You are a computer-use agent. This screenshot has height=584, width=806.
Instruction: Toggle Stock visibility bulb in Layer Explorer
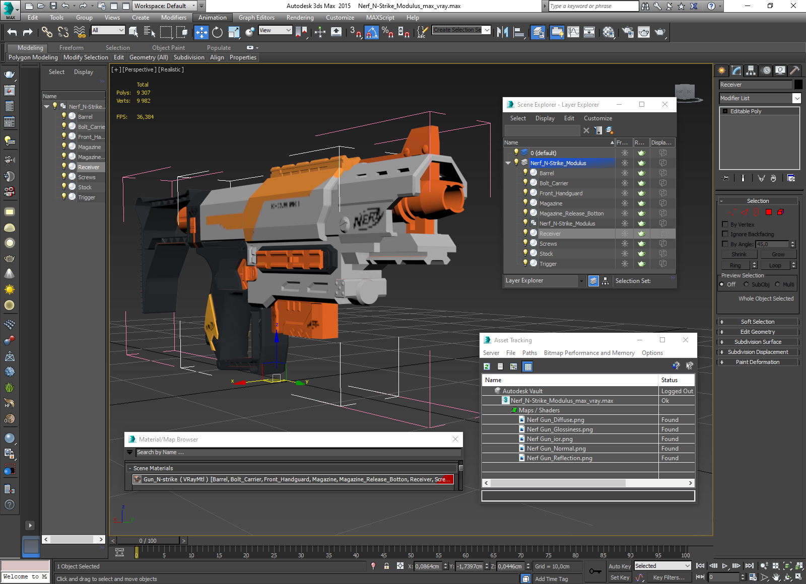[x=525, y=253]
